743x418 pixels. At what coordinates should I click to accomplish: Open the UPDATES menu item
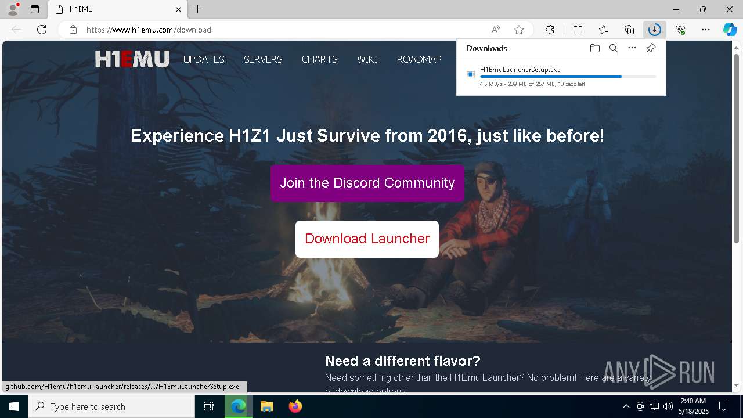(x=204, y=59)
